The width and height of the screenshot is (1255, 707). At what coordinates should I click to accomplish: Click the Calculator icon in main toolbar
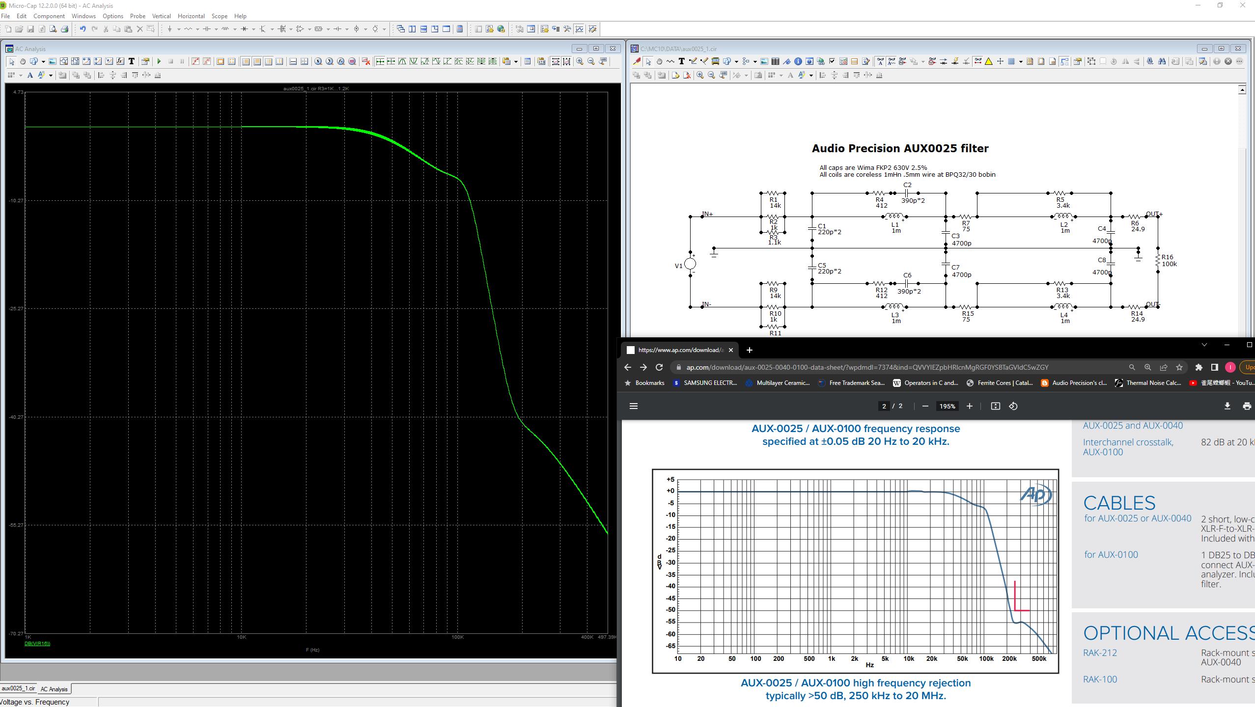460,29
